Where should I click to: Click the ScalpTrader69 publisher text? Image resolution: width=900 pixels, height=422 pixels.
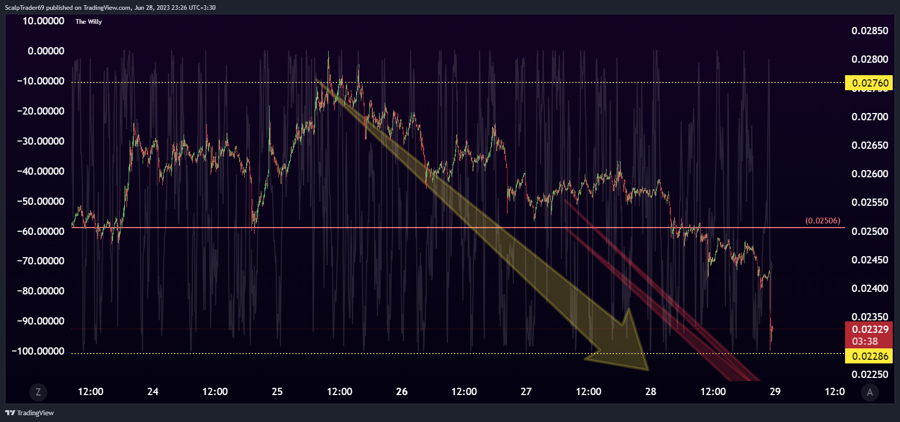click(25, 7)
